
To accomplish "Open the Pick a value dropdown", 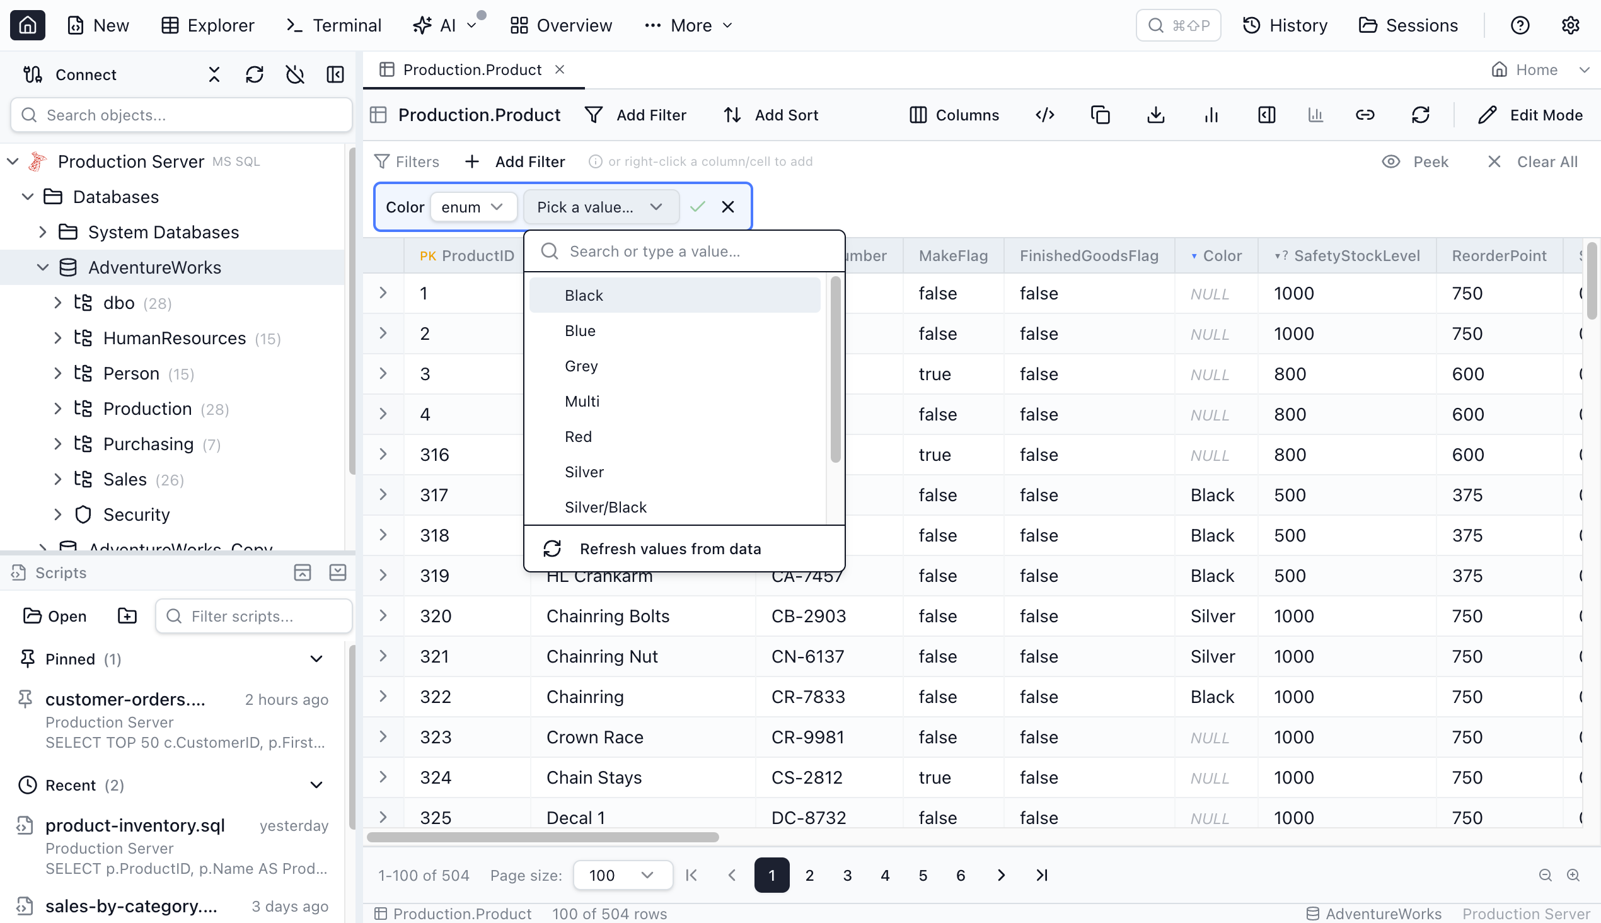I will (600, 207).
